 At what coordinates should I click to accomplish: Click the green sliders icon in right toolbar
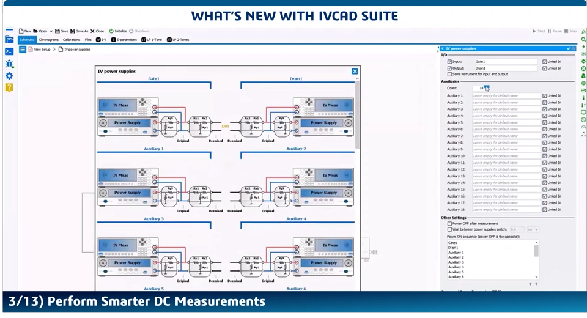[583, 54]
